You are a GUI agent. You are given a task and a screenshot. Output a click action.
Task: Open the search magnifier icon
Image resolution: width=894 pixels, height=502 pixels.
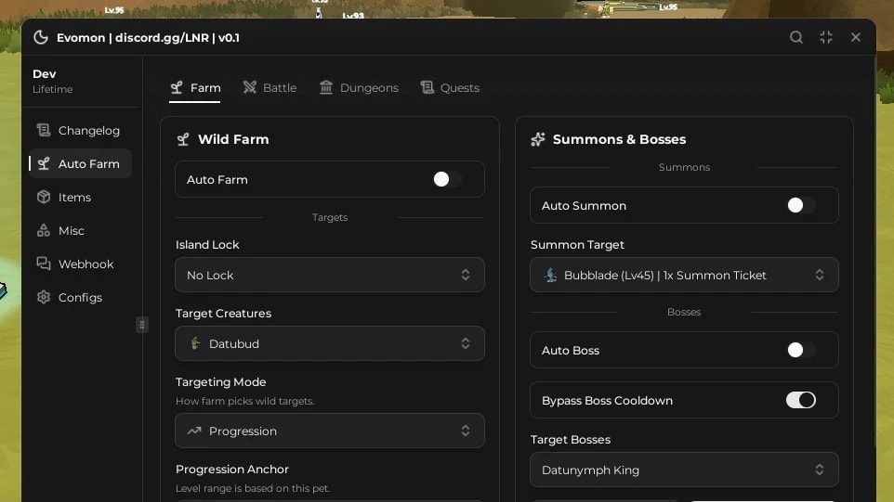tap(795, 37)
